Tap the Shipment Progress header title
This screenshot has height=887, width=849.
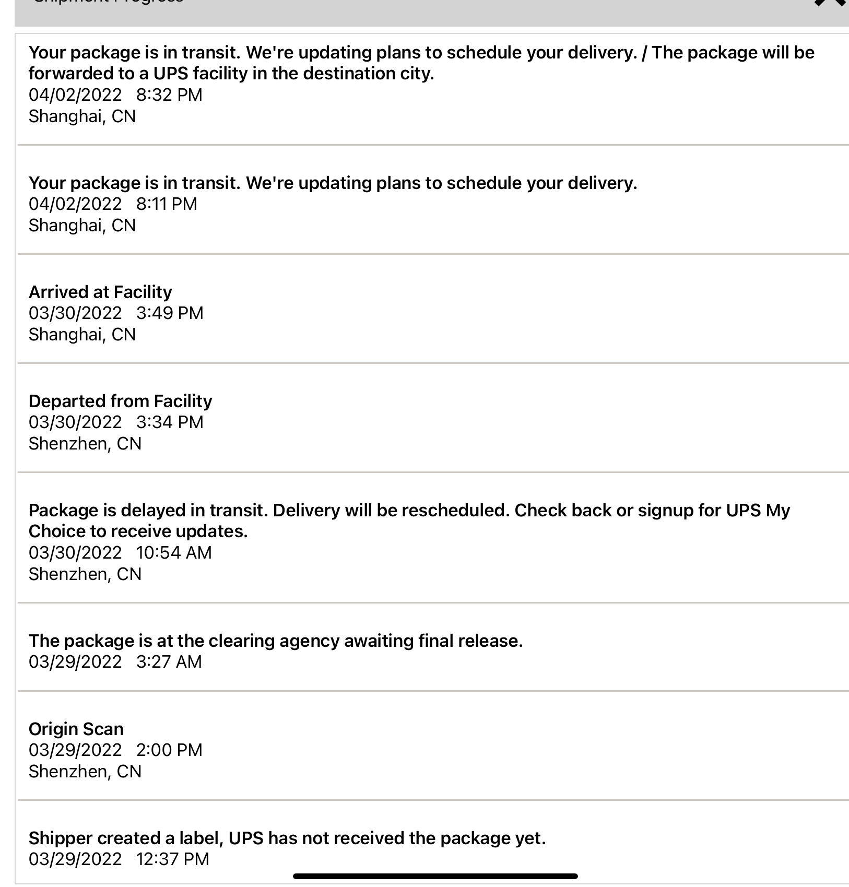click(x=108, y=2)
